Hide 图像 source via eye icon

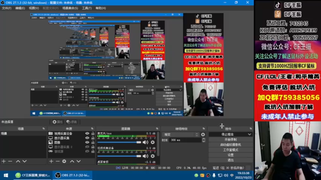[x=87, y=142]
